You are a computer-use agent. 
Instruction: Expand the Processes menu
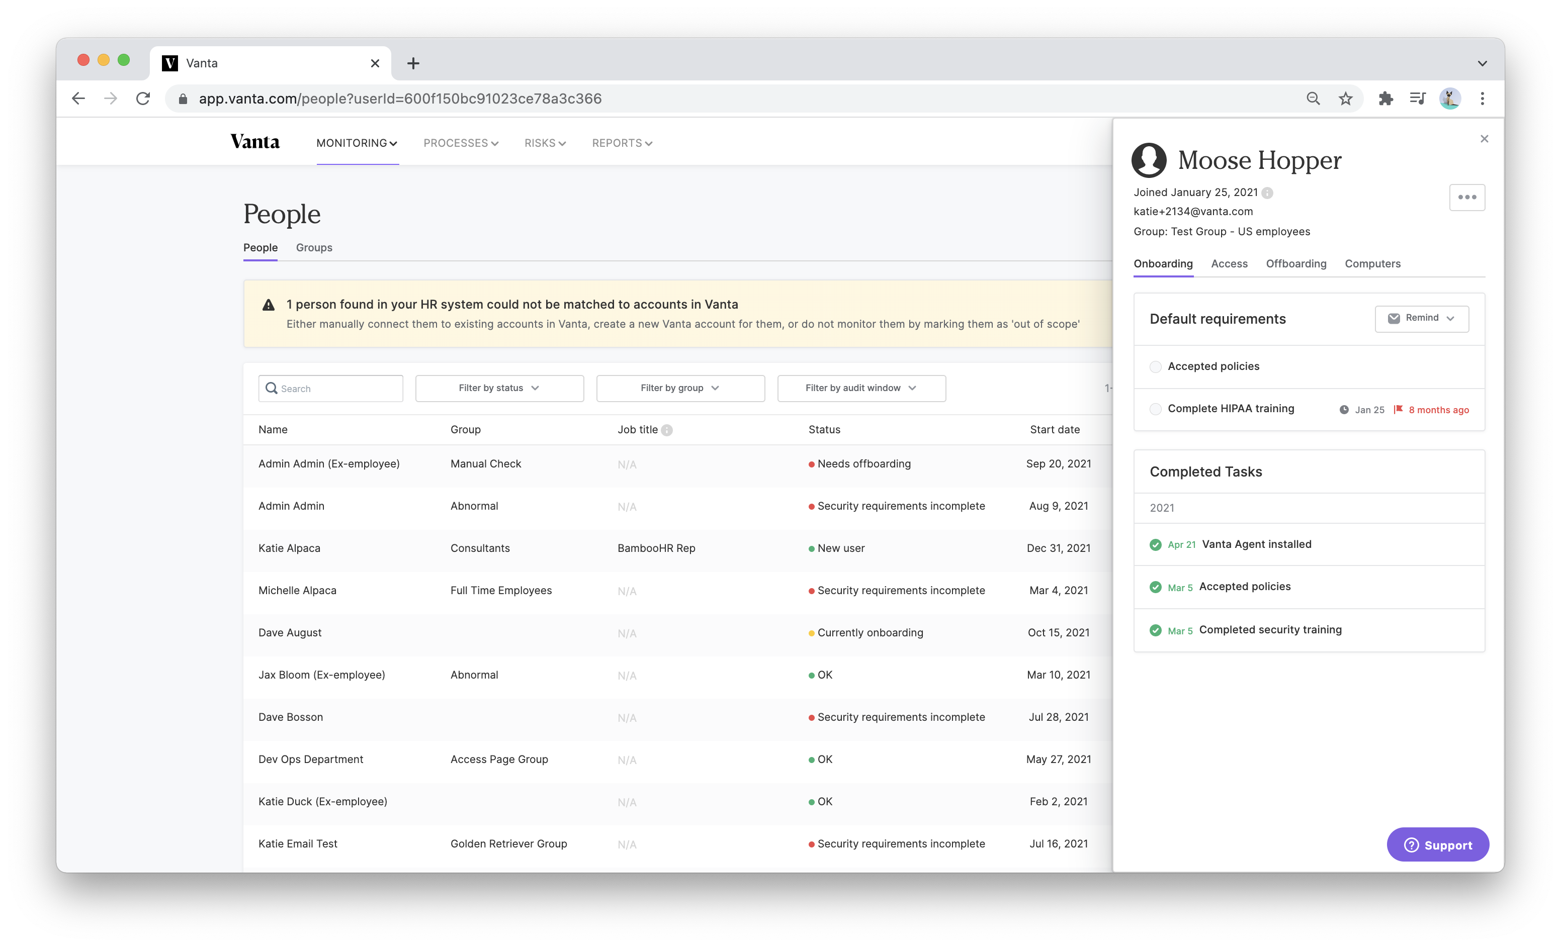pos(461,143)
